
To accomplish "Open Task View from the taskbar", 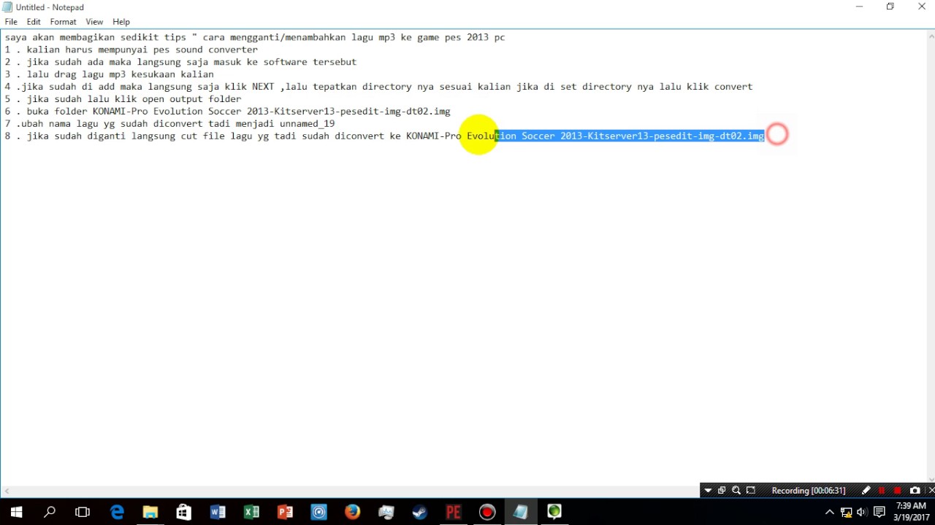I will click(83, 512).
